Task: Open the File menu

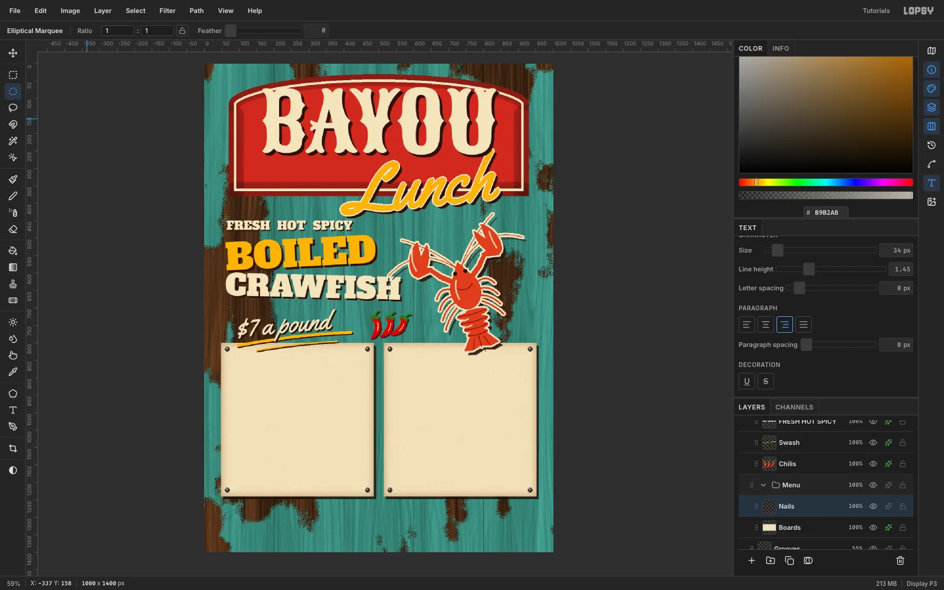Action: coord(15,11)
